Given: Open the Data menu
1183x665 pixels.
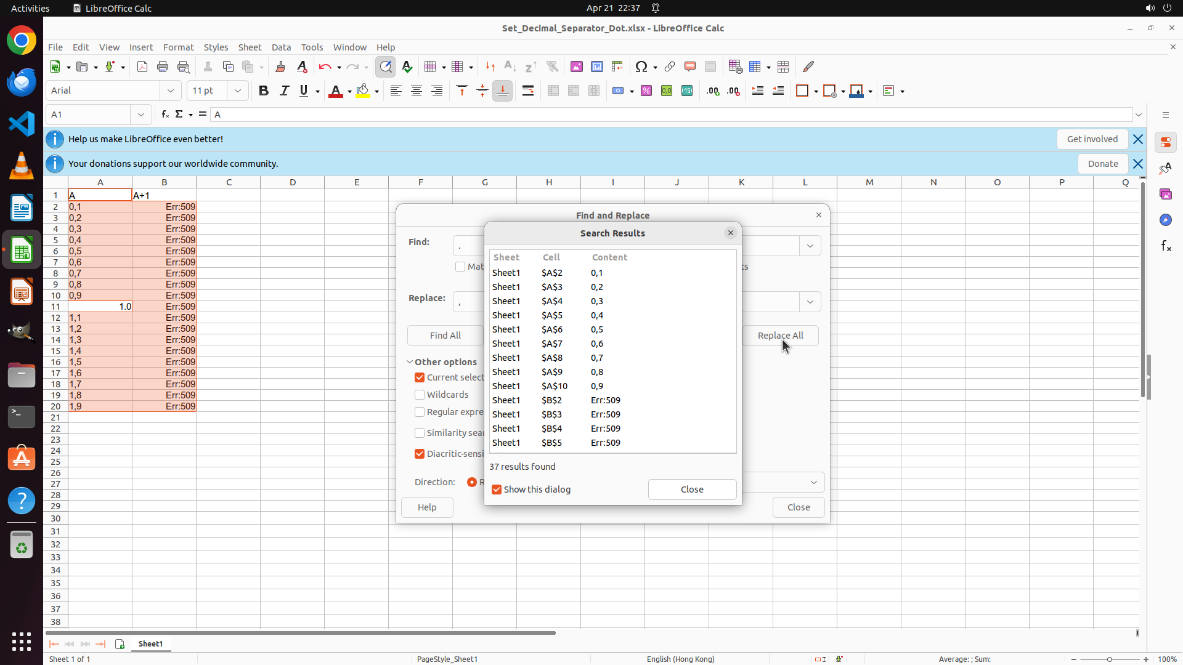Looking at the screenshot, I should click(281, 47).
